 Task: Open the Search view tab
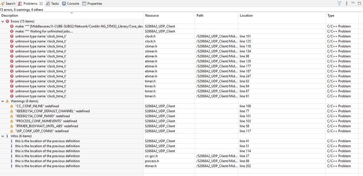coord(8,4)
